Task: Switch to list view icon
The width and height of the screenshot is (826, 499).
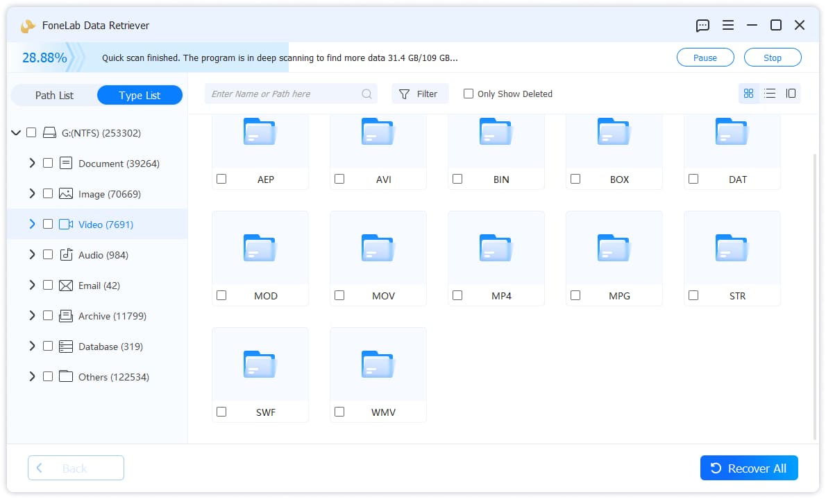Action: point(770,94)
